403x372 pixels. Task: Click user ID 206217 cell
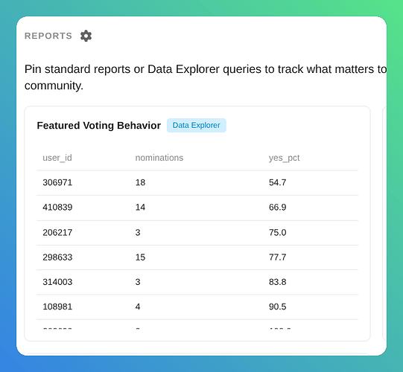tap(57, 232)
